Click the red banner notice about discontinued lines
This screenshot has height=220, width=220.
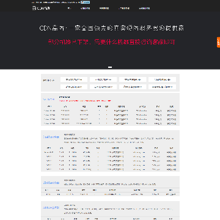(x=112, y=42)
